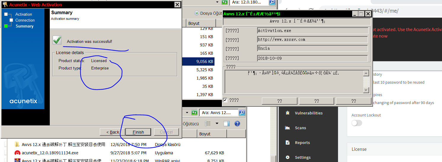The height and width of the screenshot is (162, 442).
Task: Close the Acunetix Web Activation dialog
Action: coord(177,4)
